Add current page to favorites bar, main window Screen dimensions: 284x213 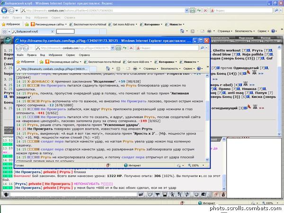(27, 24)
